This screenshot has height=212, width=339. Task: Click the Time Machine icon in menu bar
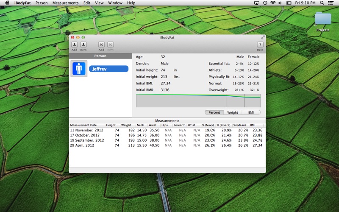pos(265,3)
